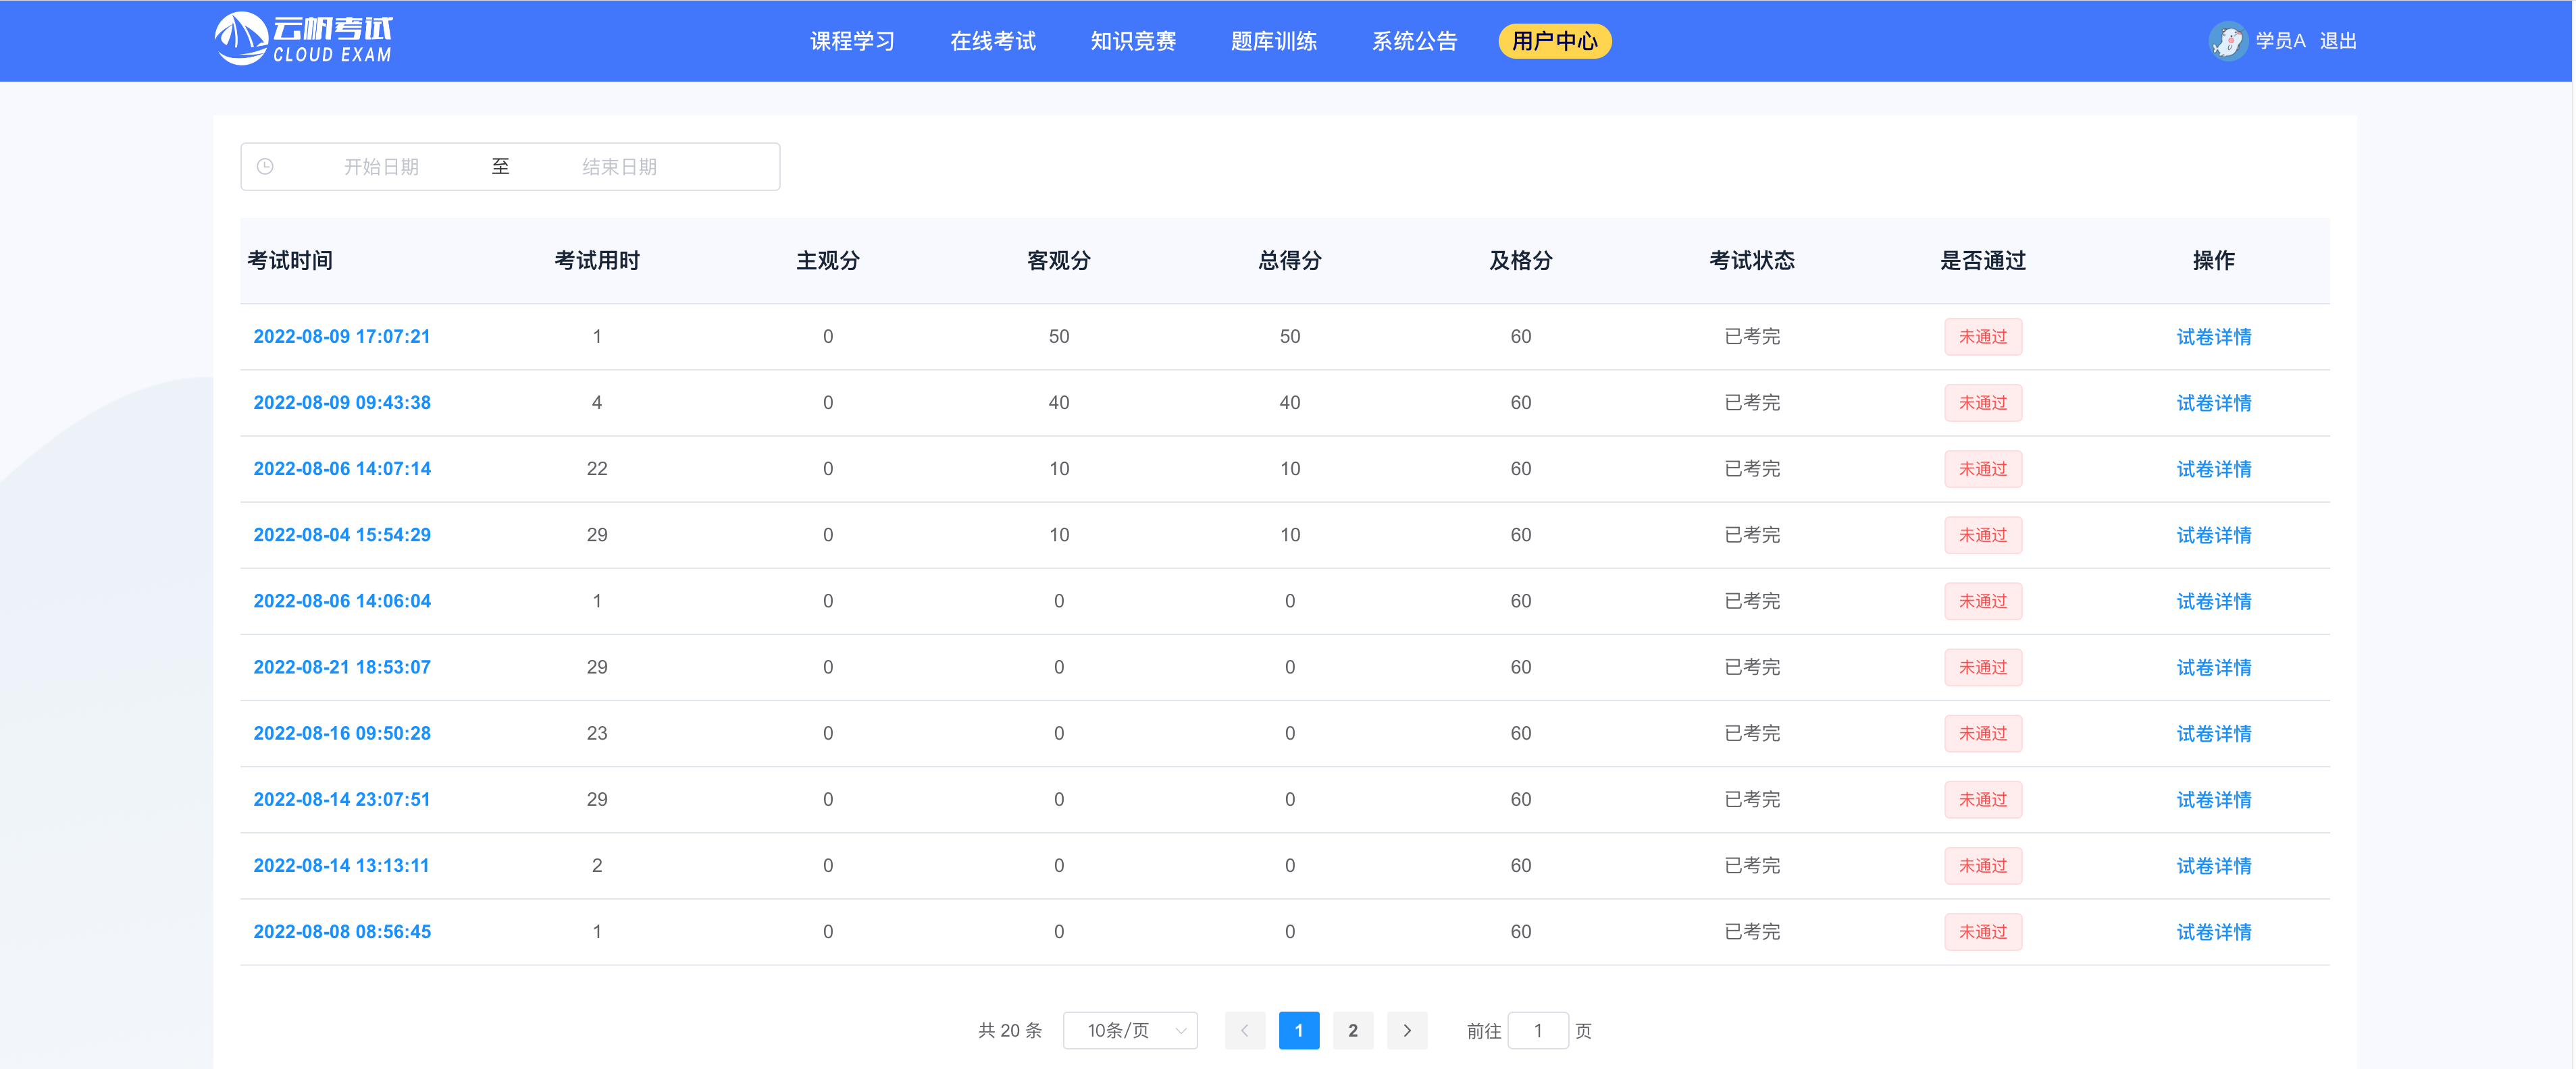Click the 考试状态 column header
This screenshot has height=1069, width=2576.
[1752, 261]
